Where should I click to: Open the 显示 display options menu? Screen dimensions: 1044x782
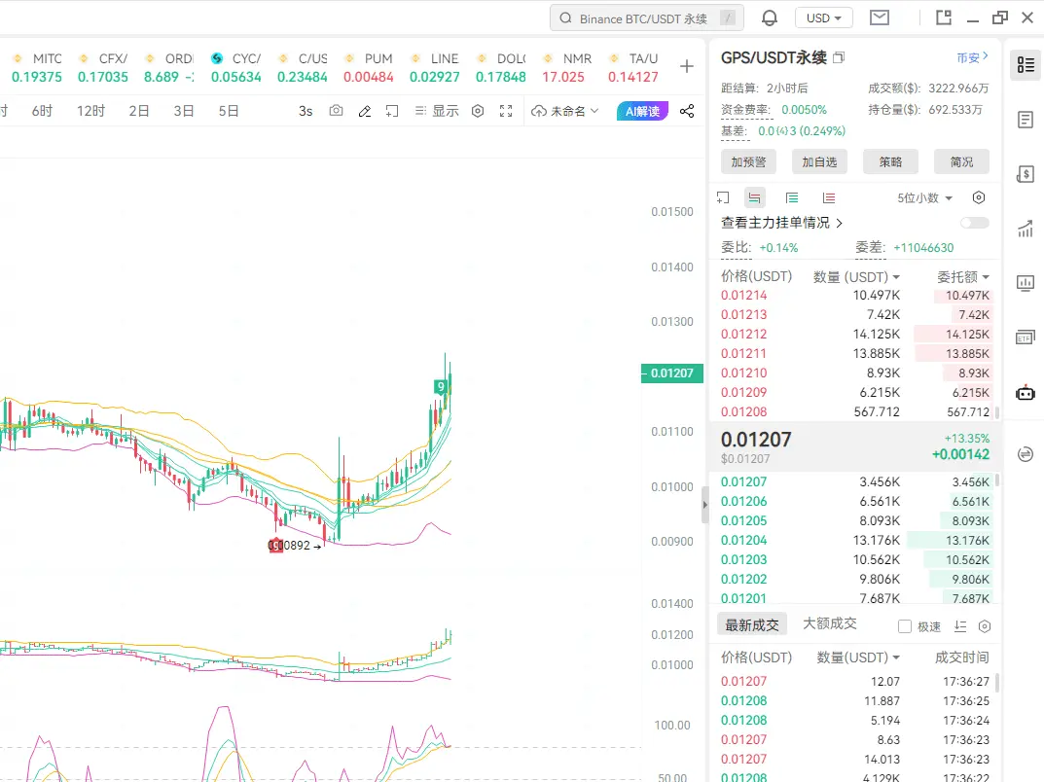(437, 111)
